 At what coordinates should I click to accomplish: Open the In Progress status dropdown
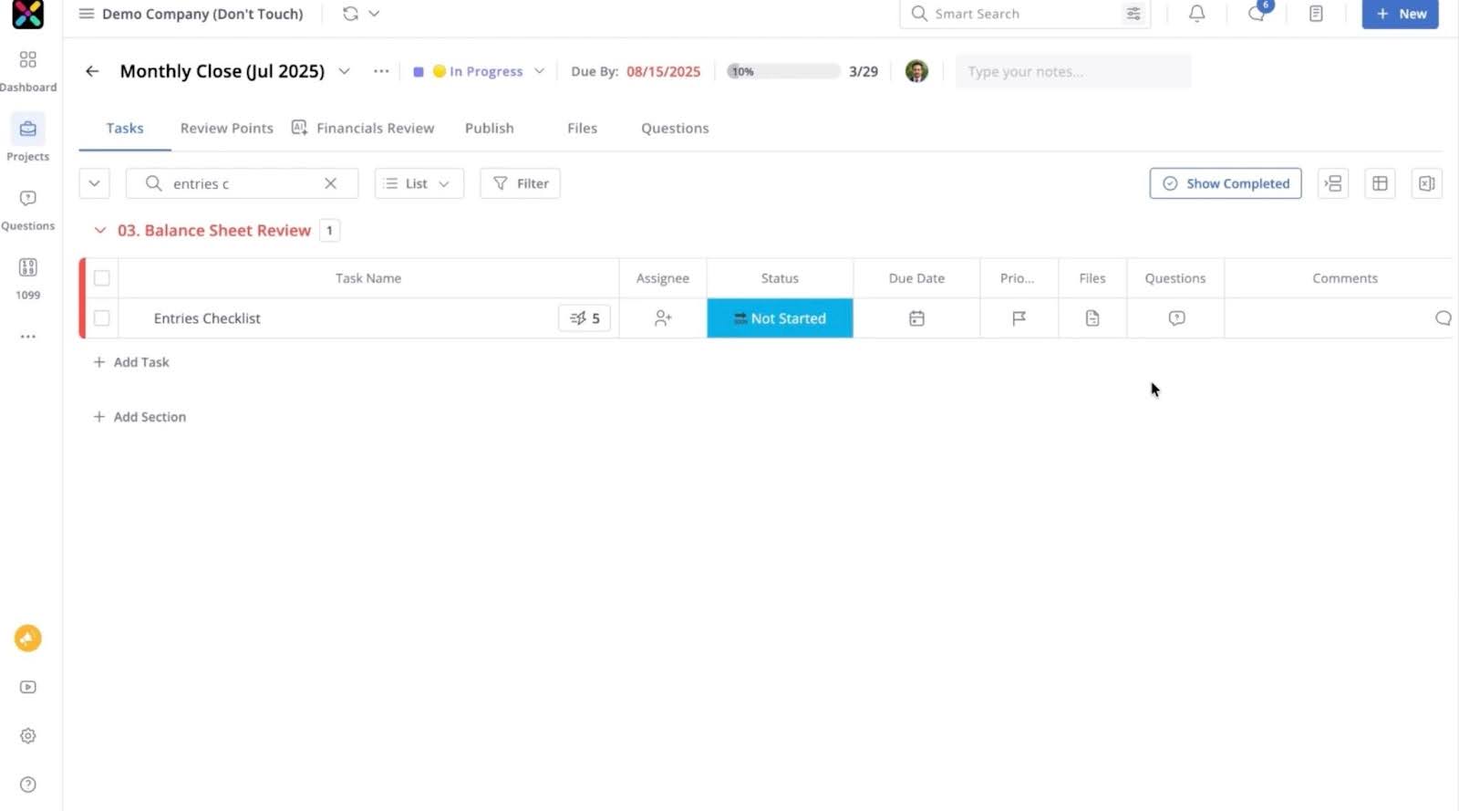488,71
